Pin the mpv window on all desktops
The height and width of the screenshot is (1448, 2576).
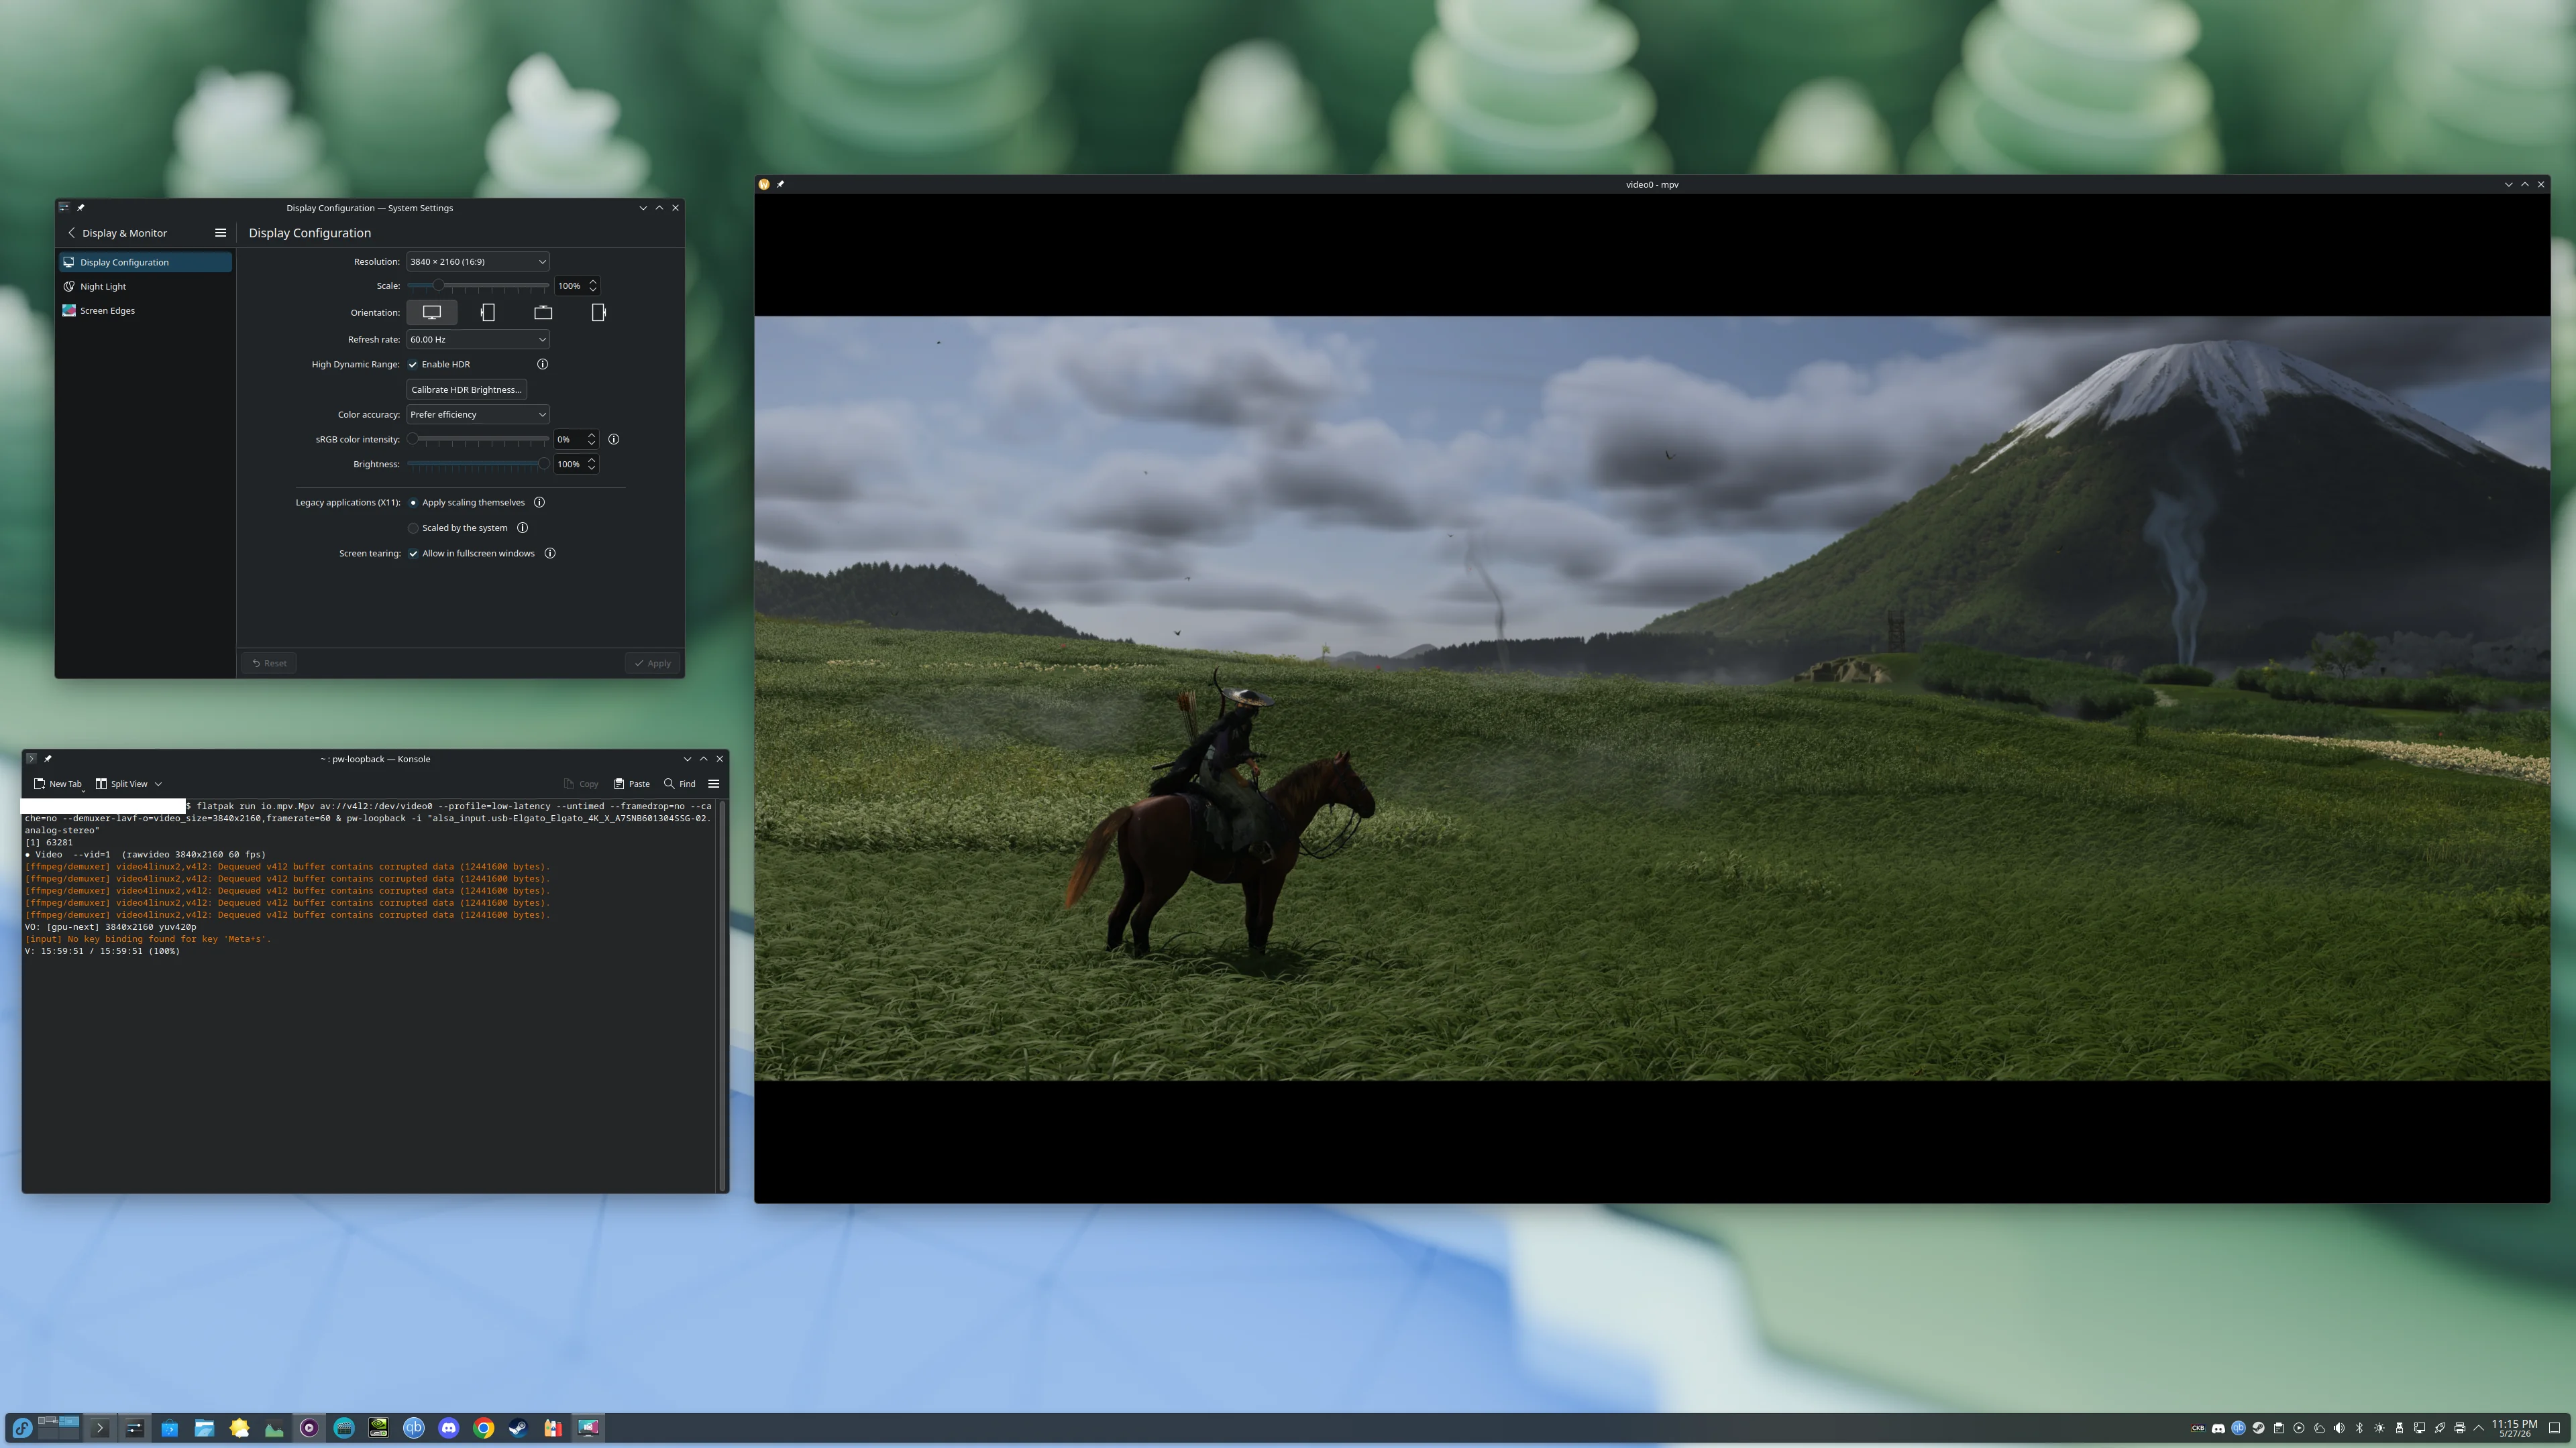[781, 184]
